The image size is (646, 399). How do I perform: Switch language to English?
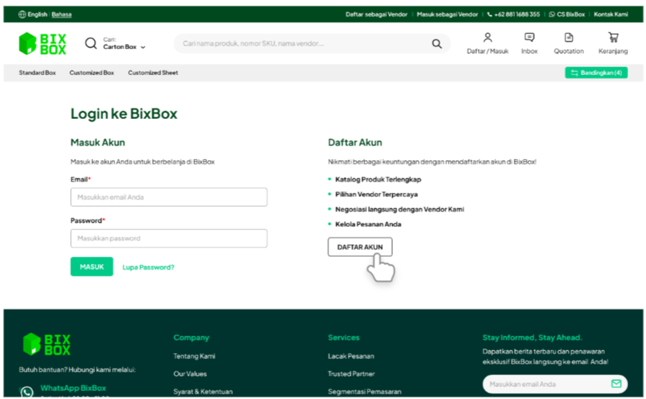tap(37, 15)
